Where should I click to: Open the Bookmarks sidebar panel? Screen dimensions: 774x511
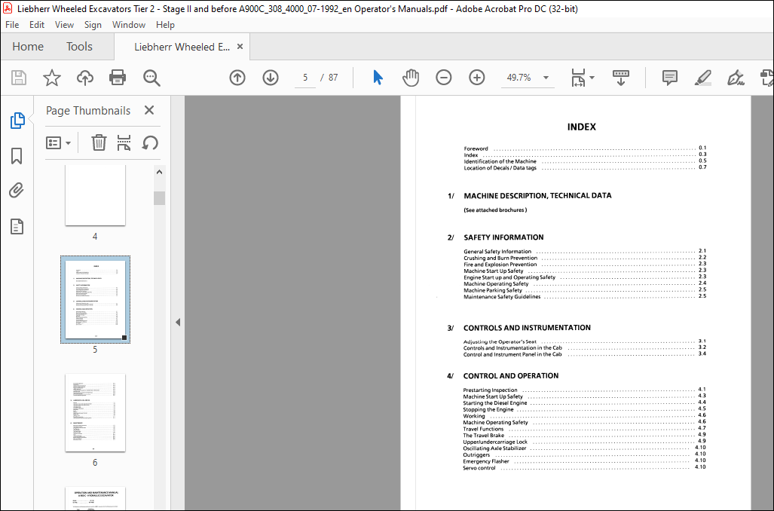[x=17, y=156]
